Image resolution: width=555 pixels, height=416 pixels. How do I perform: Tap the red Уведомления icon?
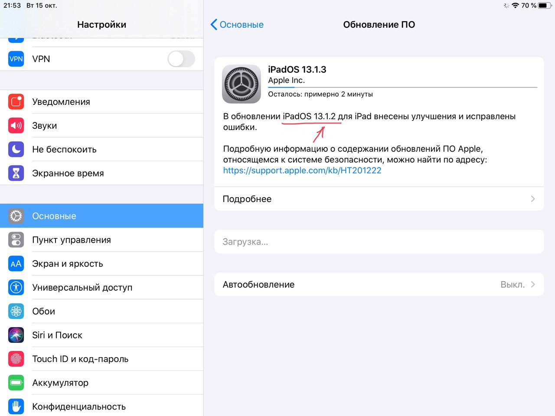[x=16, y=102]
